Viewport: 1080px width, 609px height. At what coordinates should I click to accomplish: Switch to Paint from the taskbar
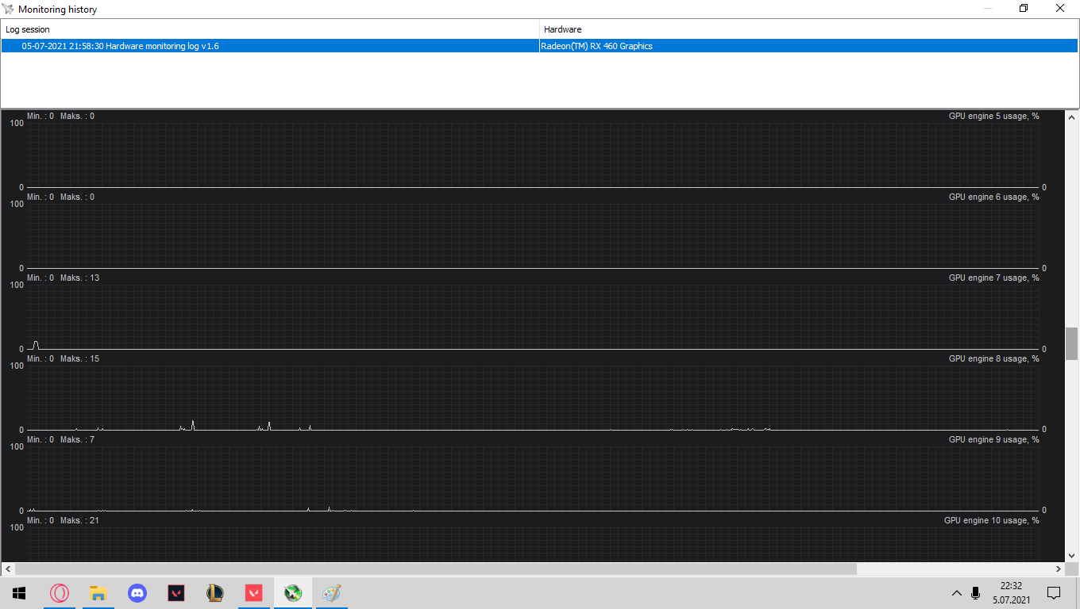[x=332, y=592]
